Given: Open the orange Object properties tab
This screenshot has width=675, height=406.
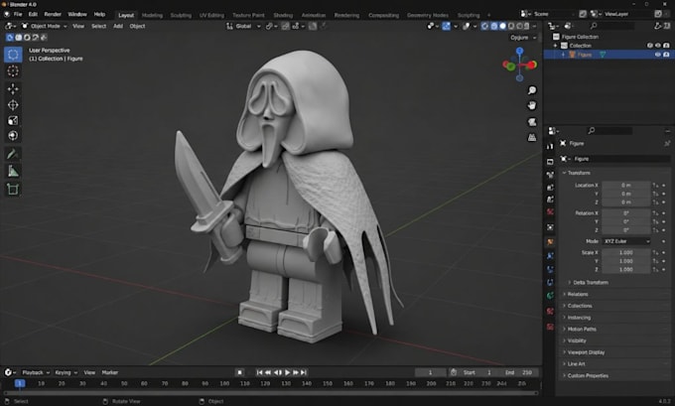Looking at the screenshot, I should point(550,242).
